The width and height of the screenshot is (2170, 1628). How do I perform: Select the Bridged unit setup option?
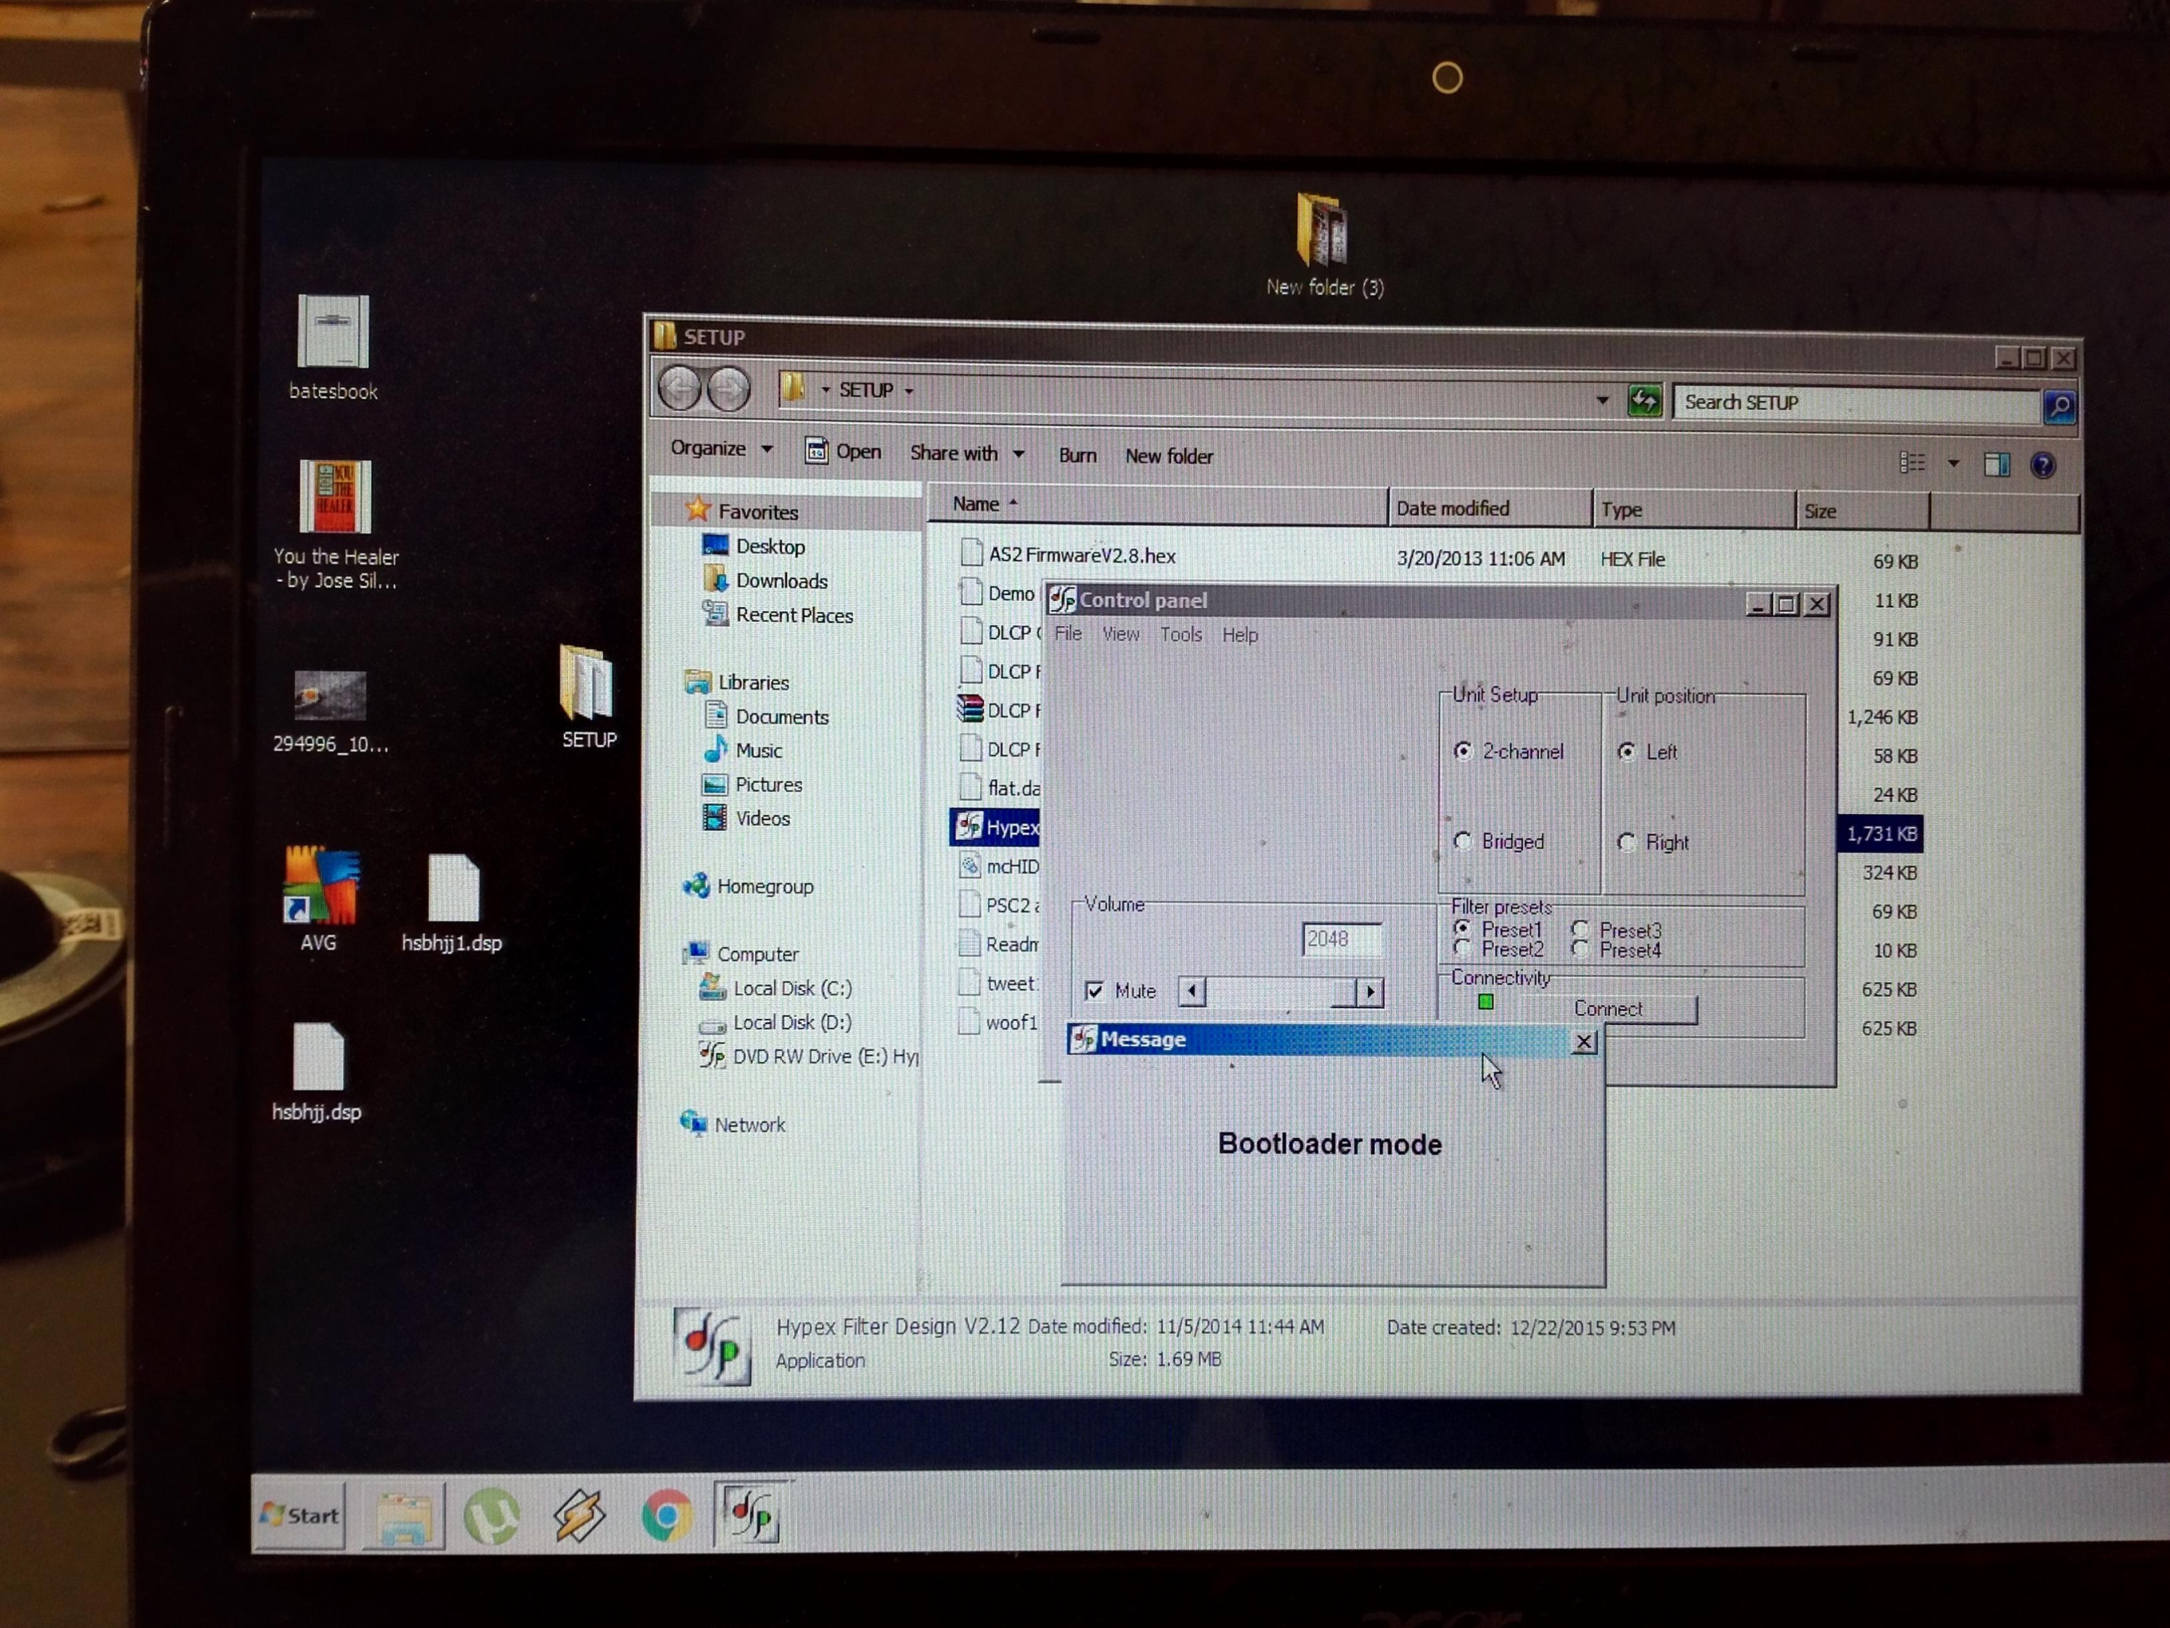click(1498, 841)
